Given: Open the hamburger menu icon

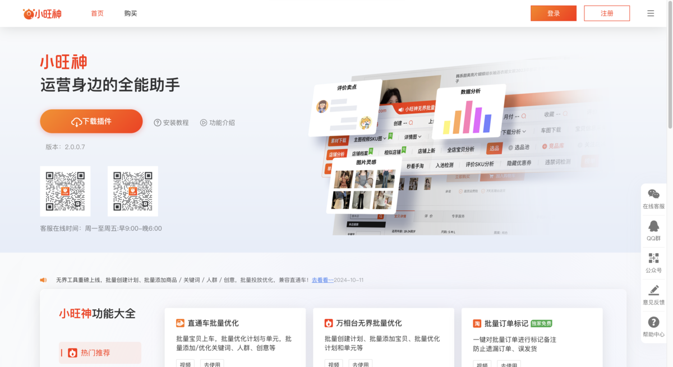Looking at the screenshot, I should point(651,13).
